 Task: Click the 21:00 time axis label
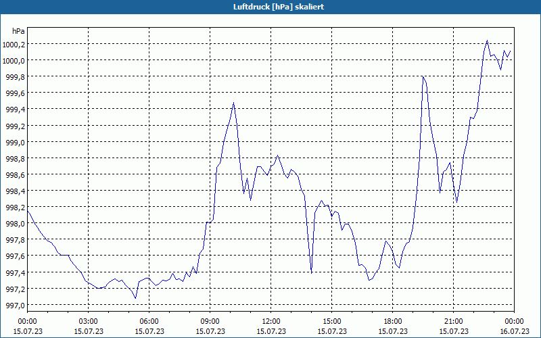453,322
